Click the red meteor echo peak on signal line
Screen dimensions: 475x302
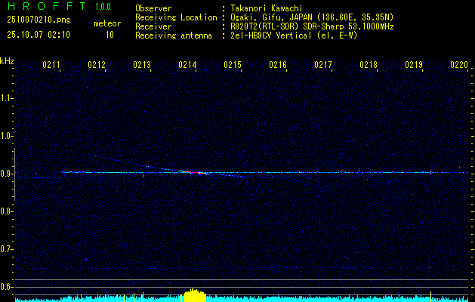click(x=194, y=173)
